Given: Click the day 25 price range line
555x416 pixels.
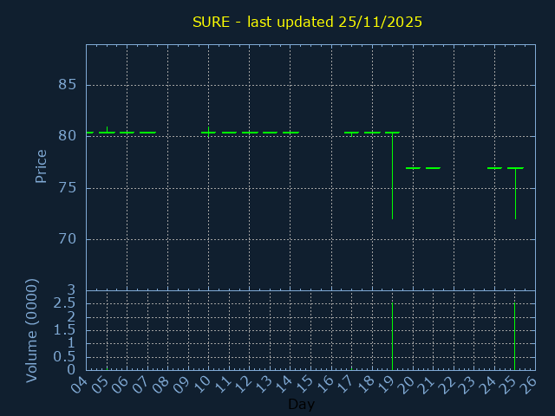Looking at the screenshot, I should 515,194.
